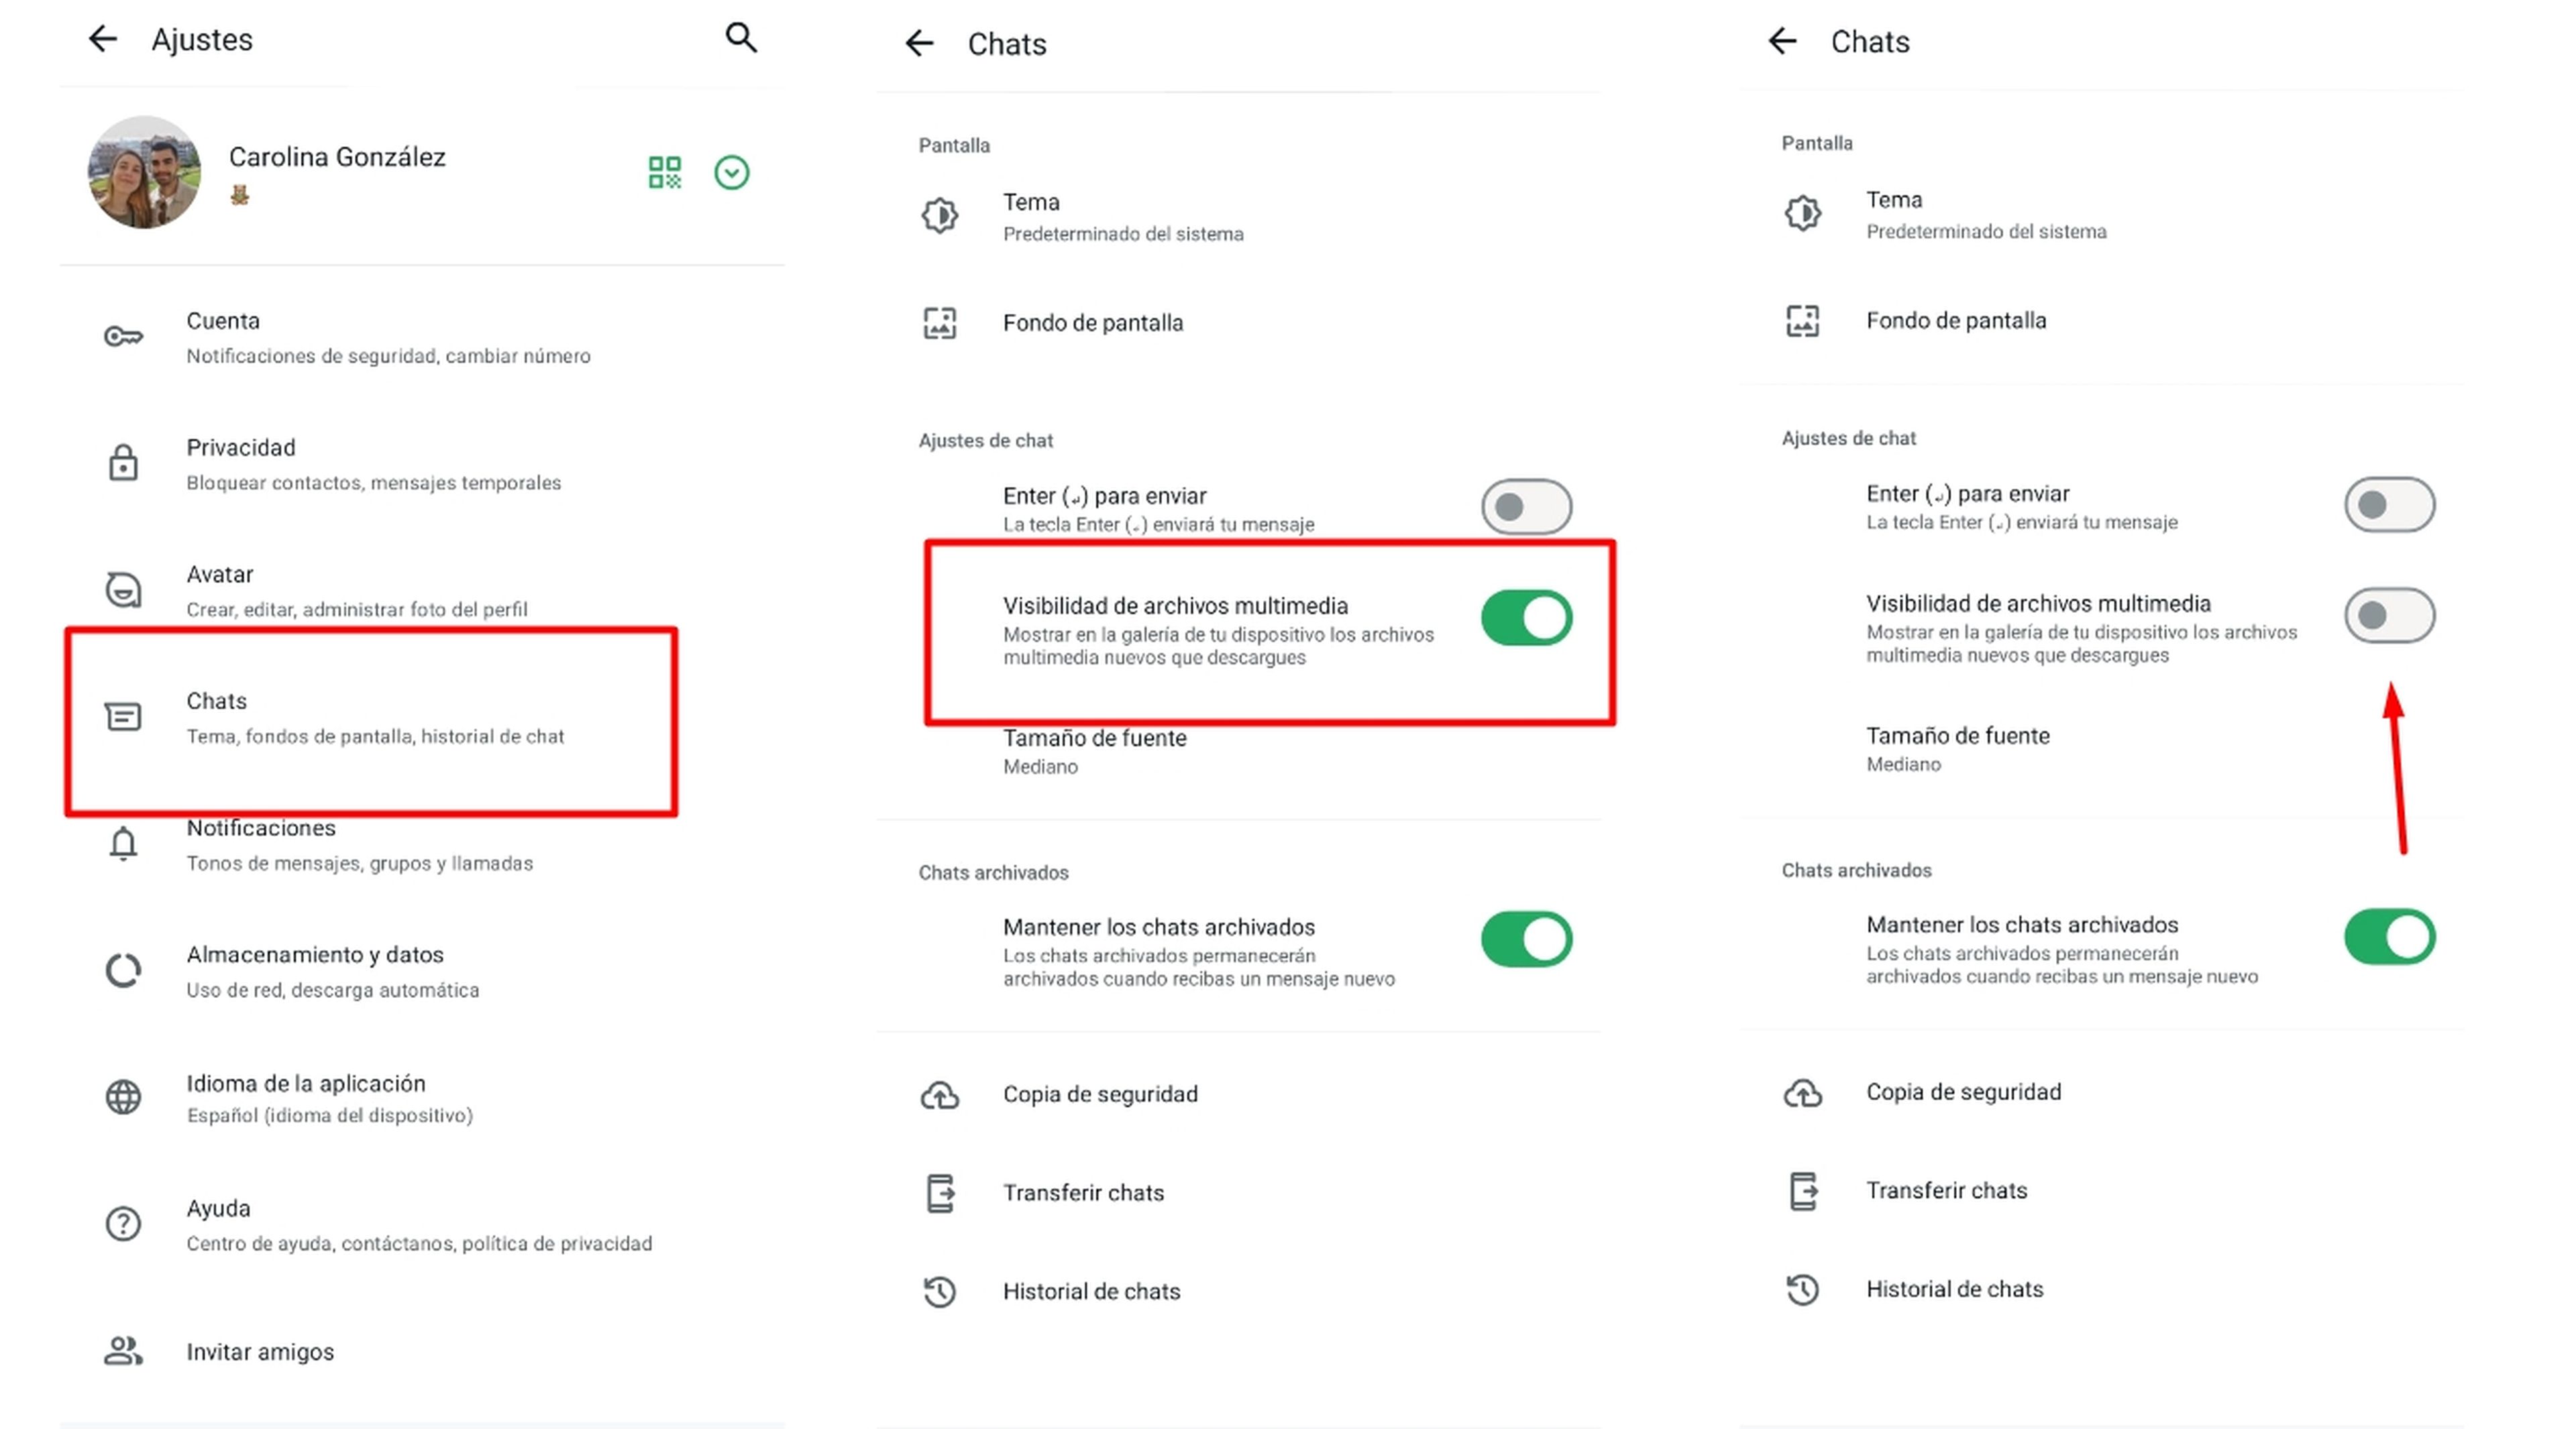Toggle Visibilidad de archivos multimedia on
The image size is (2576, 1429).
(x=2387, y=614)
